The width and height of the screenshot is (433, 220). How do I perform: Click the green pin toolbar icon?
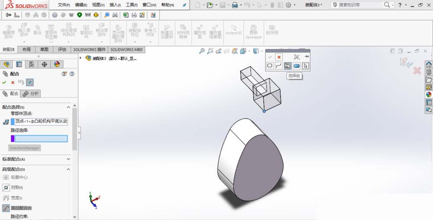[80, 15]
